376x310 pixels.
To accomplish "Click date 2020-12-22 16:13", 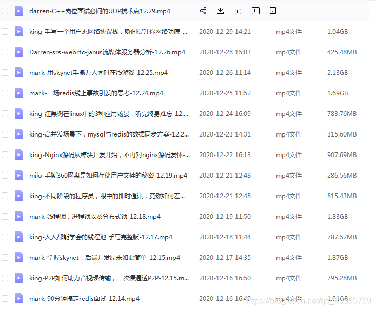I will pyautogui.click(x=225, y=155).
